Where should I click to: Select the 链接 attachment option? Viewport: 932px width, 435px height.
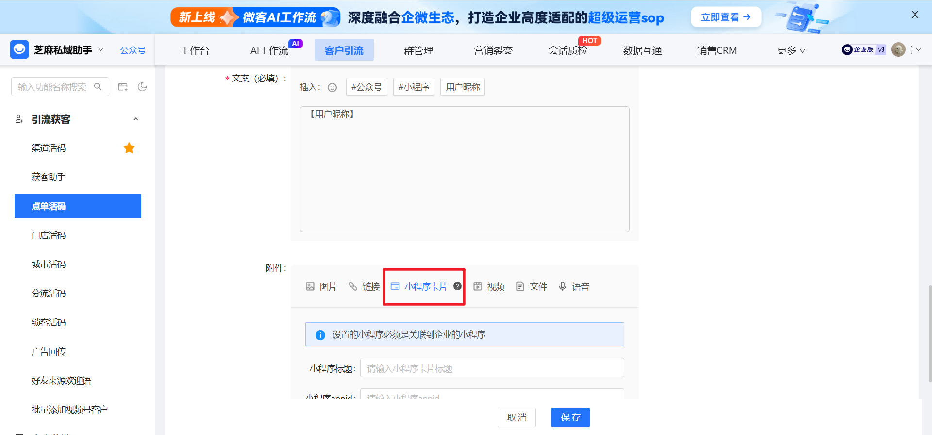point(364,287)
